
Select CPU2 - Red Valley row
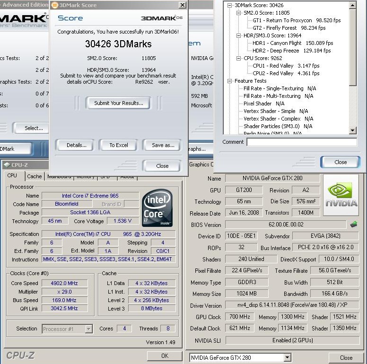click(286, 73)
